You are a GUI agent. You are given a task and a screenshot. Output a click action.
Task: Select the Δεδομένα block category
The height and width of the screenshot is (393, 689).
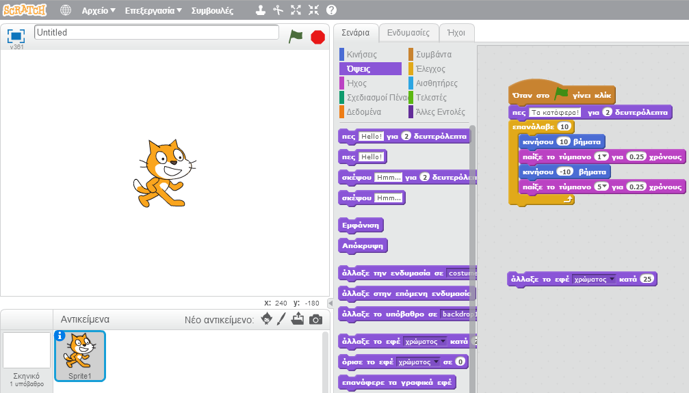coord(370,112)
